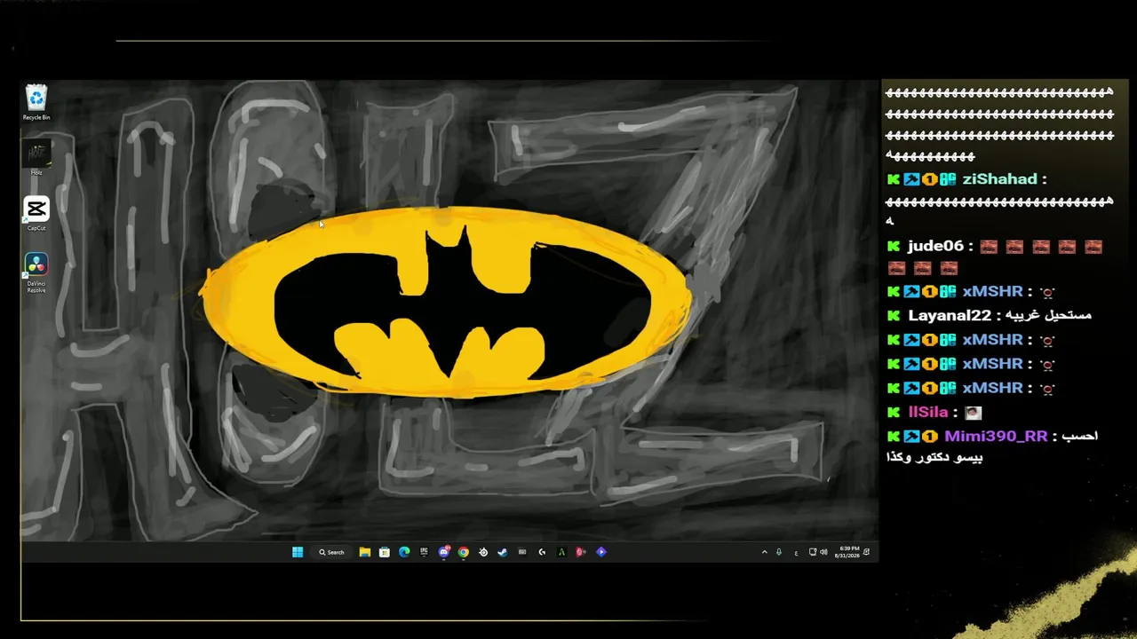This screenshot has width=1137, height=639.
Task: Click the gold number-one badge beside Mimi390_RR
Action: click(929, 437)
